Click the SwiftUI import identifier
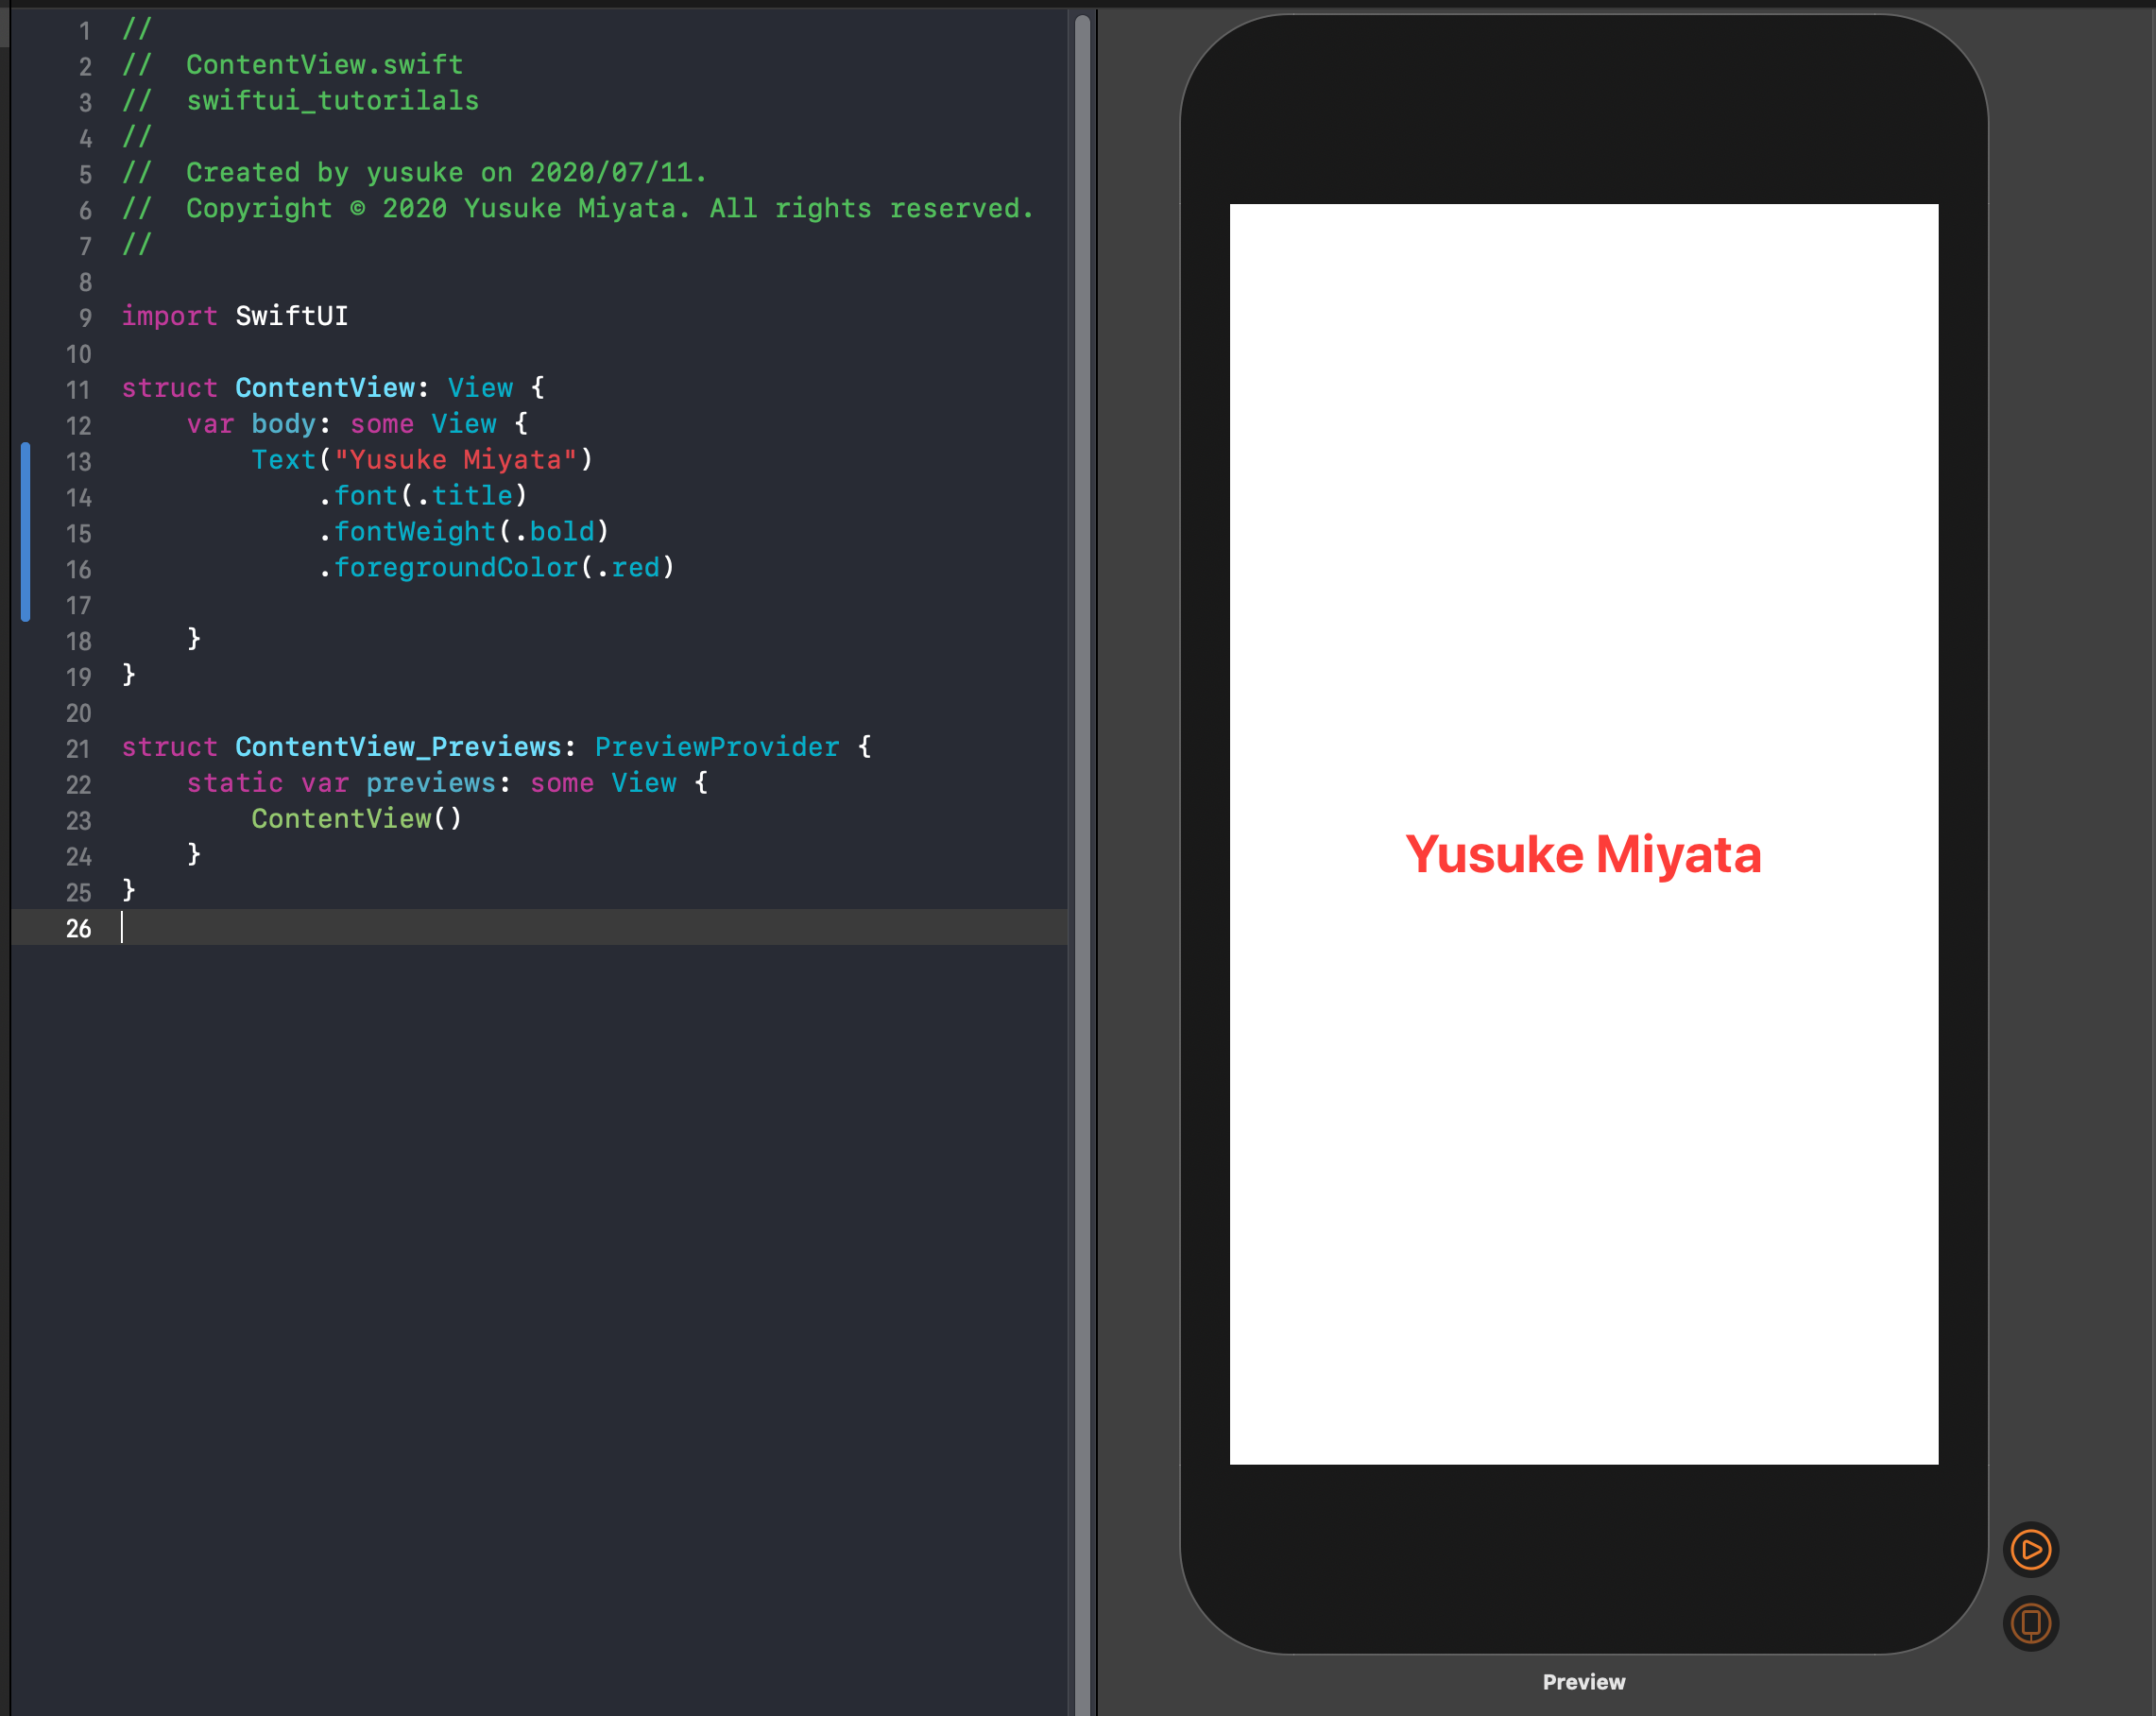The height and width of the screenshot is (1716, 2156). pos(291,316)
